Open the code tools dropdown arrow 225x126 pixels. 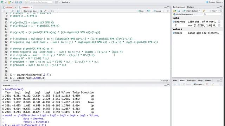tap(49, 11)
